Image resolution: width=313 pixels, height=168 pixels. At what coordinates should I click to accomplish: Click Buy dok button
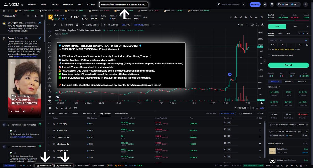pos(288,65)
